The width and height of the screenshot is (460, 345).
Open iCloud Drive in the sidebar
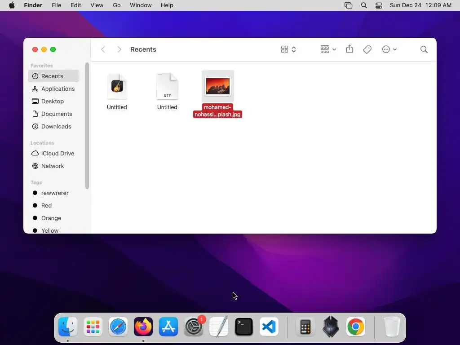pyautogui.click(x=54, y=154)
